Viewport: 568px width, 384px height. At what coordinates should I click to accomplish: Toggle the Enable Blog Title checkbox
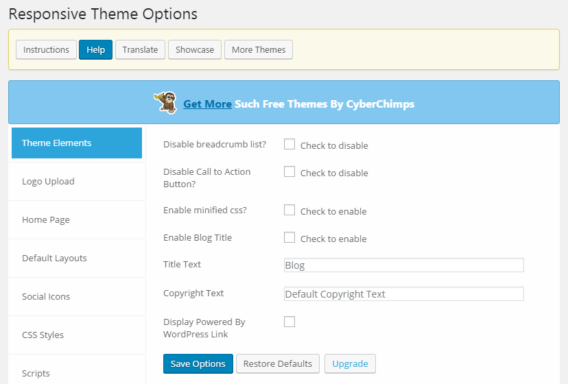(x=289, y=238)
